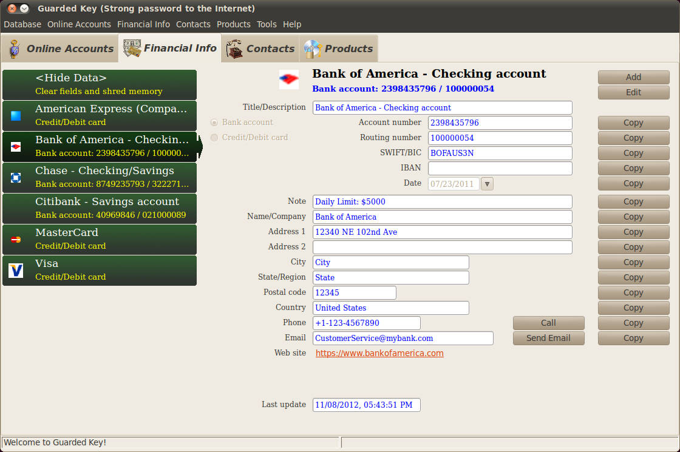Viewport: 680px width, 452px height.
Task: Open the Database menu
Action: (22, 24)
